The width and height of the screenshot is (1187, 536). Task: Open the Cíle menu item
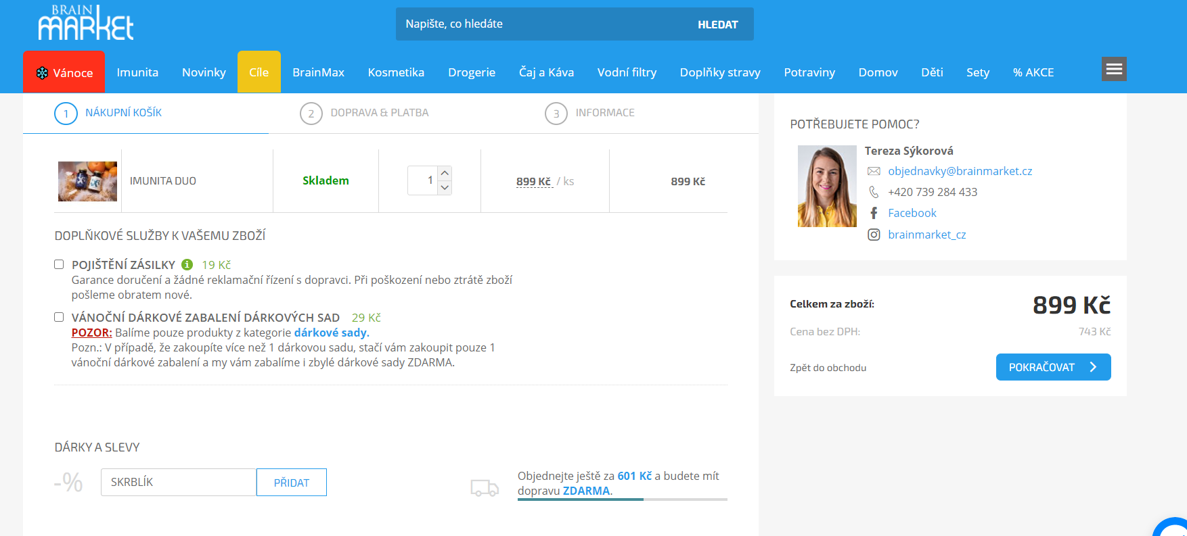click(x=259, y=72)
